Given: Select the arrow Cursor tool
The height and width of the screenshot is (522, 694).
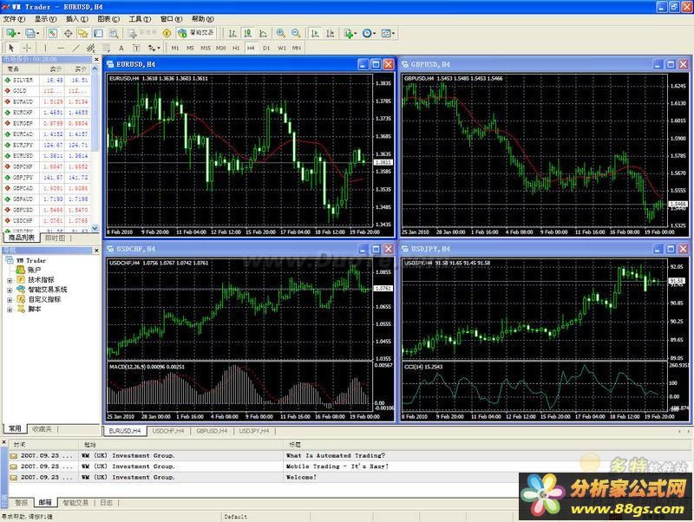Looking at the screenshot, I should coord(11,48).
